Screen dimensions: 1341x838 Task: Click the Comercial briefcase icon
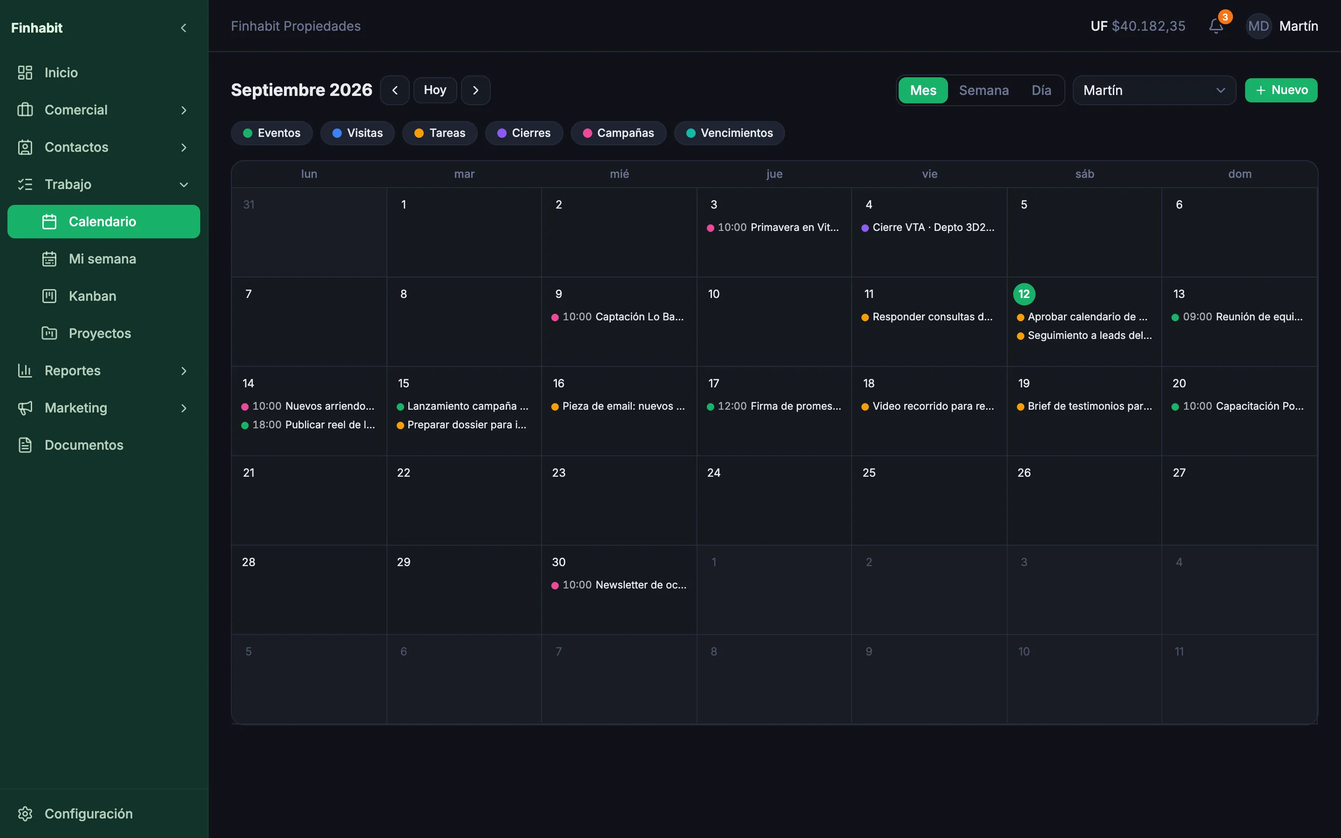pos(25,110)
